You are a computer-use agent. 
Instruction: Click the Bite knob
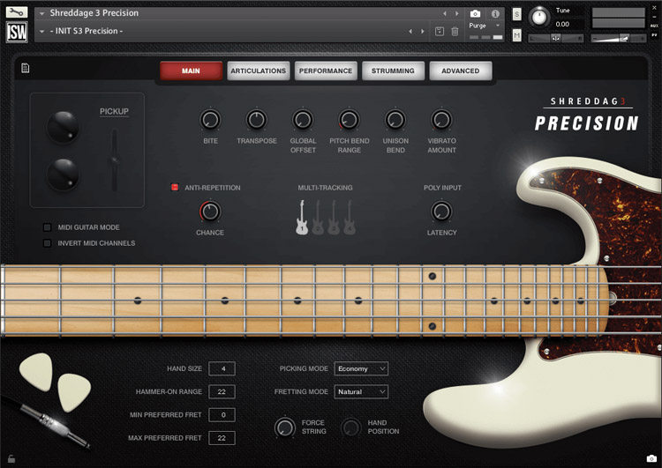tap(210, 120)
